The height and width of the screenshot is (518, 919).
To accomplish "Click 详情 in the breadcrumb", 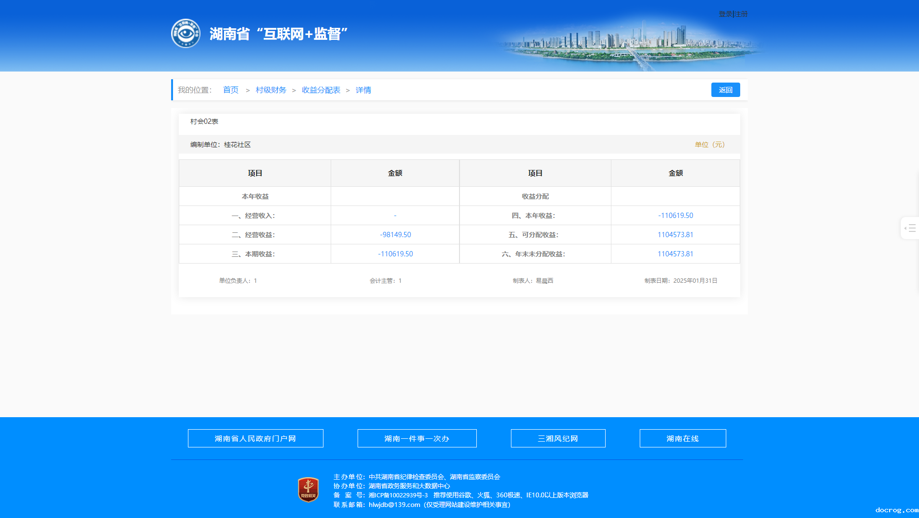I will (363, 90).
